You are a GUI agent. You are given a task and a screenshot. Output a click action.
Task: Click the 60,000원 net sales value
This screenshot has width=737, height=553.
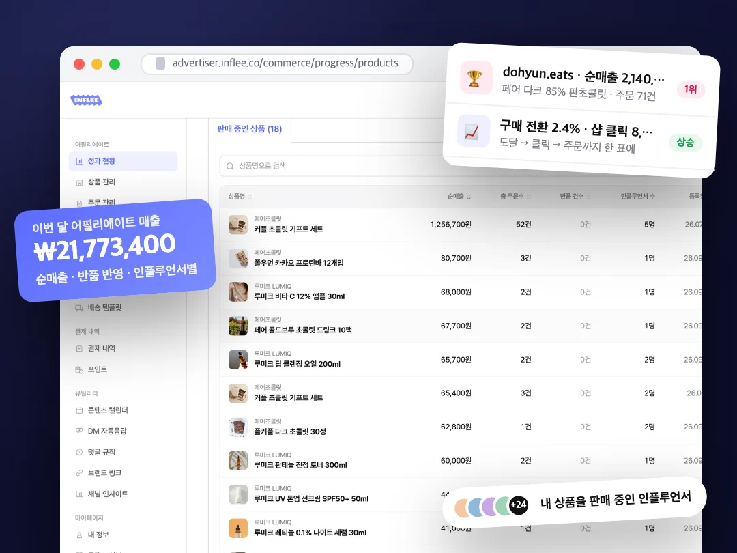[456, 461]
